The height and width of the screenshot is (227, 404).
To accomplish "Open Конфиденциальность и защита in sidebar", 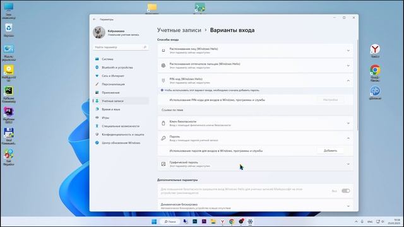I will 121,134.
